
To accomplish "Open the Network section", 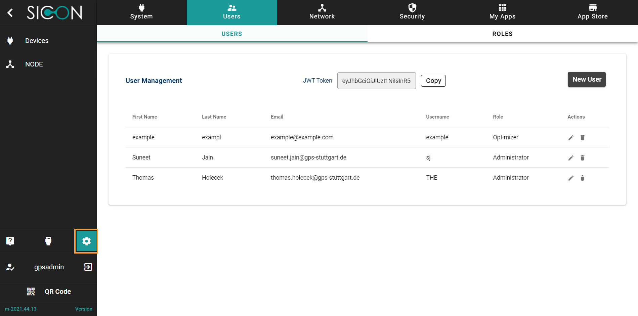I will tap(322, 12).
